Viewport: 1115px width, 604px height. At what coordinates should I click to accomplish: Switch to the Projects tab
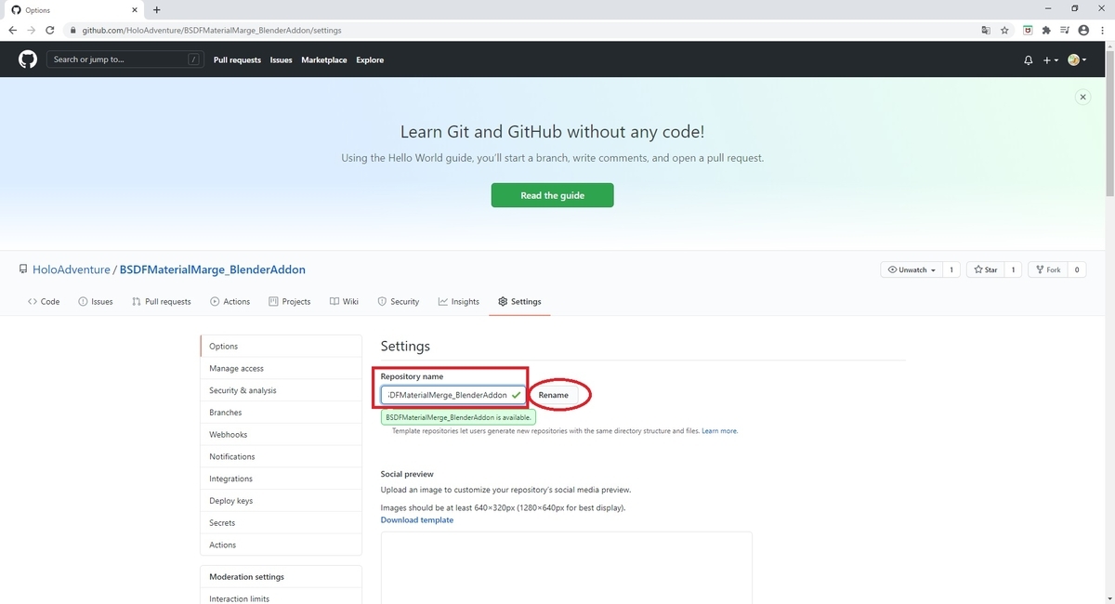pyautogui.click(x=290, y=301)
